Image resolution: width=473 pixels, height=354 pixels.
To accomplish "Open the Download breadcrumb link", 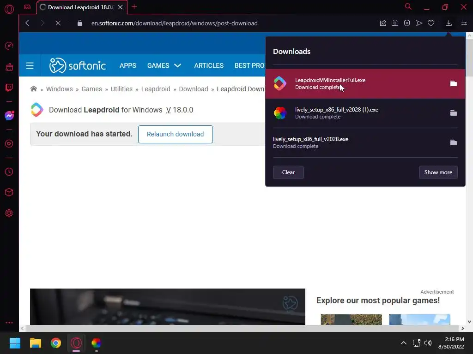I will click(x=194, y=89).
